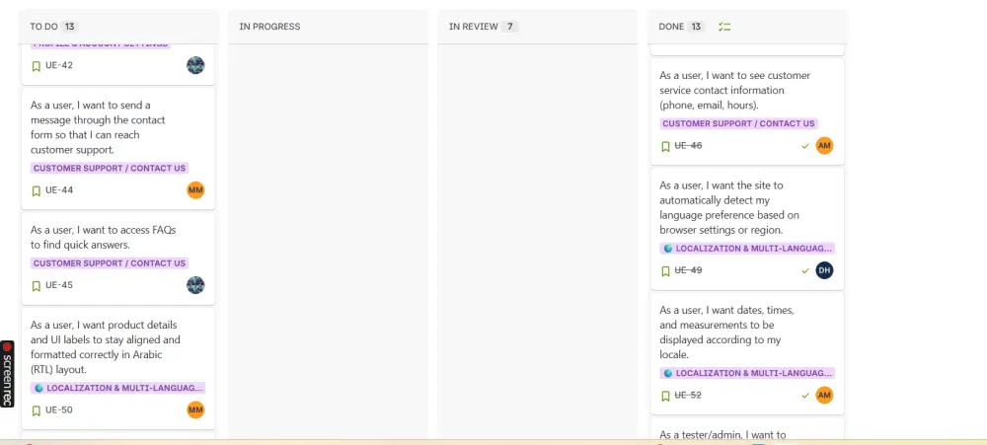Viewport: 987px width, 445px height.
Task: Open completed issue key UE-49
Action: click(x=689, y=270)
